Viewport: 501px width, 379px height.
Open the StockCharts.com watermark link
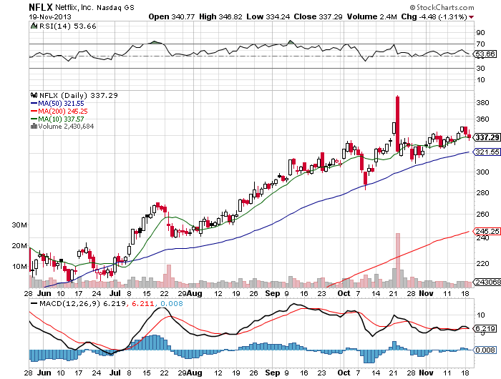445,7
